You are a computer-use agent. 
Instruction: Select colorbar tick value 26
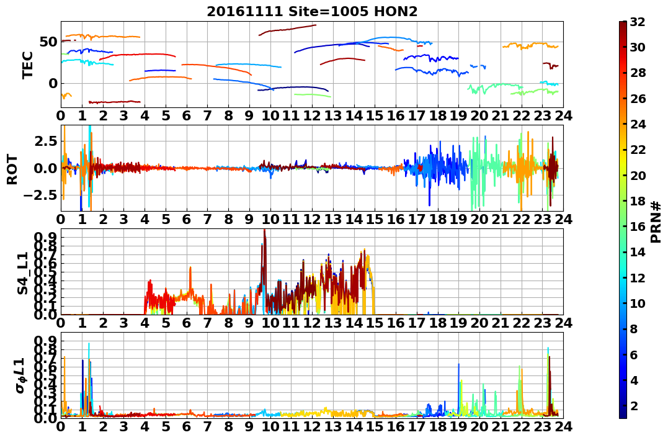coord(638,99)
